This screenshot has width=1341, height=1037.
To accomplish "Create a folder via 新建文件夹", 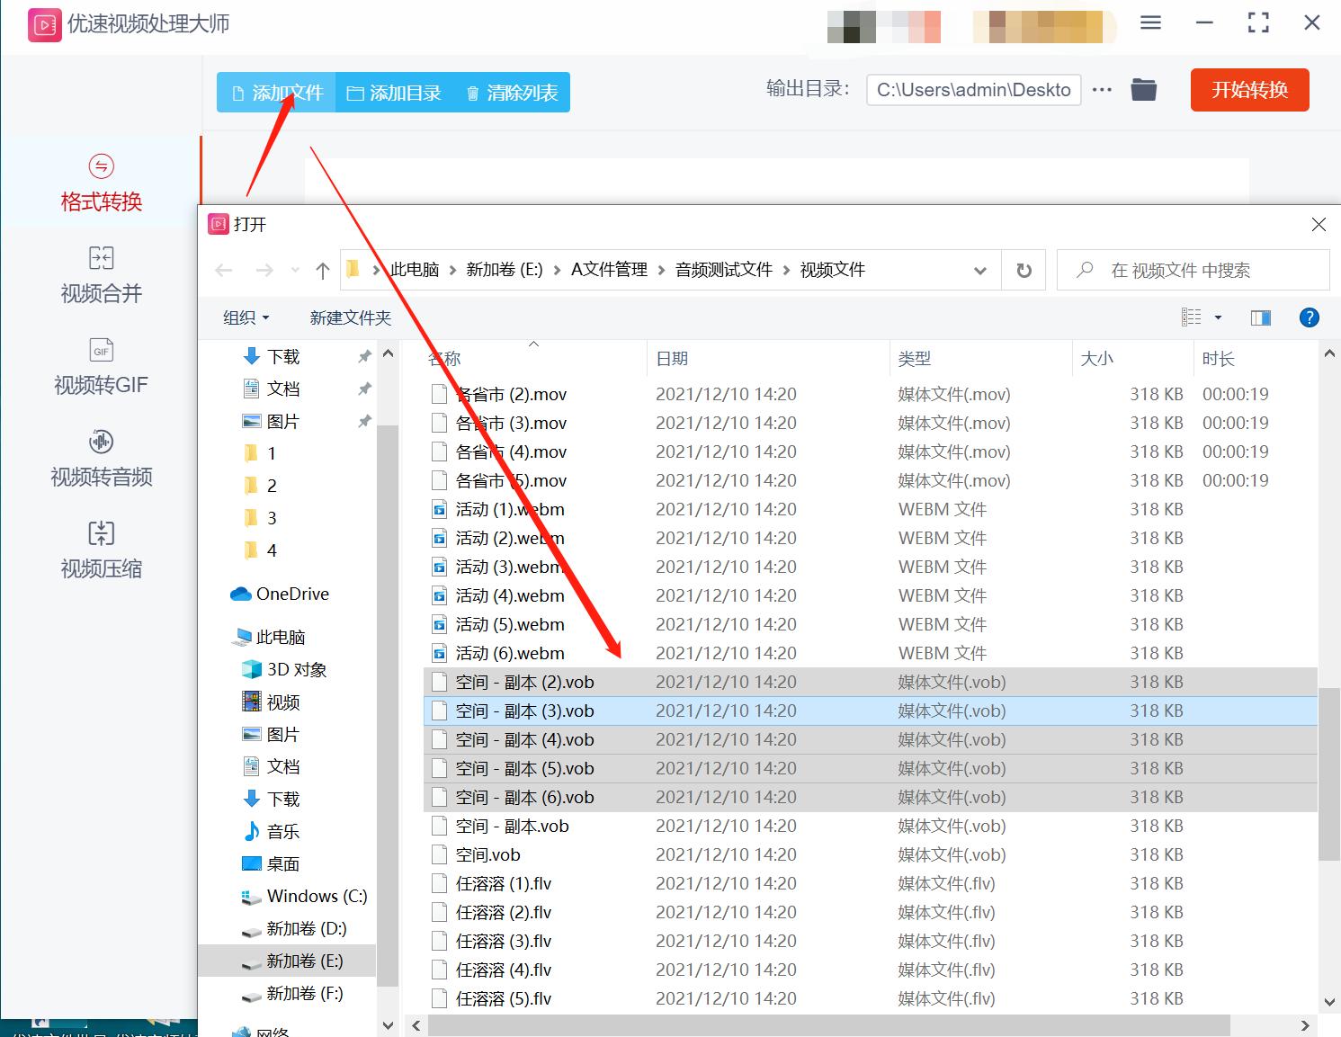I will pyautogui.click(x=350, y=317).
